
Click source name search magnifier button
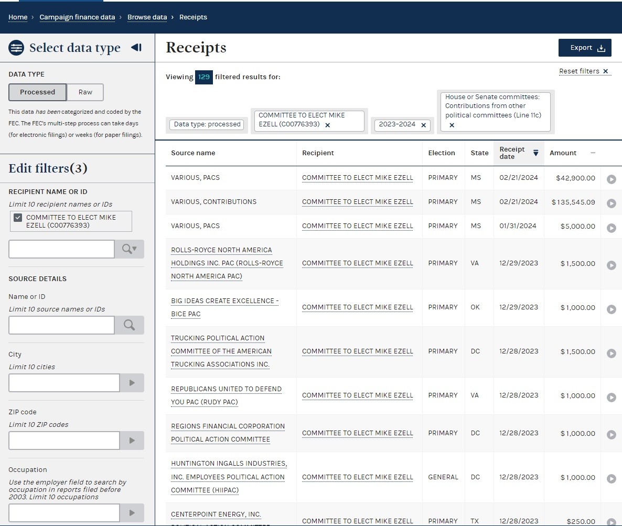tap(130, 325)
